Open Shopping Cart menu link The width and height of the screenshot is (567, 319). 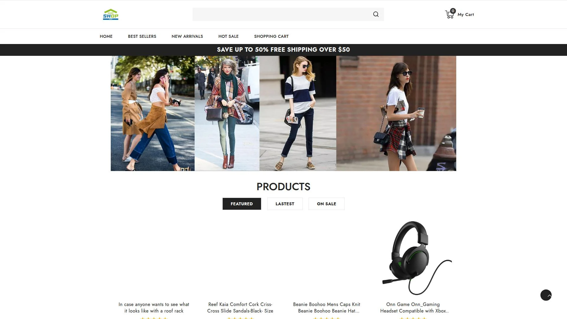click(x=271, y=36)
